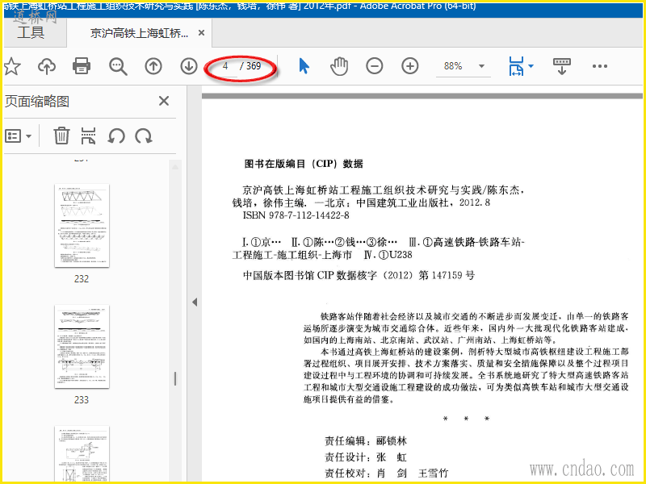
Task: Click the page 232 number label
Action: 82,279
